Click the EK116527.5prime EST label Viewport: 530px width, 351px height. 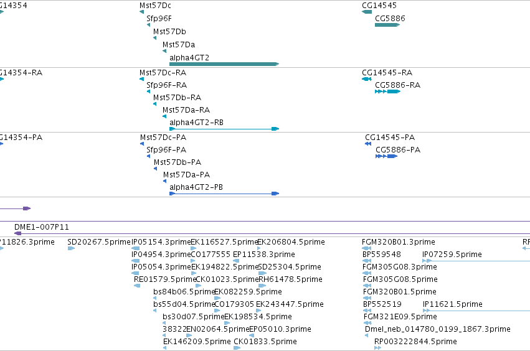pos(224,242)
